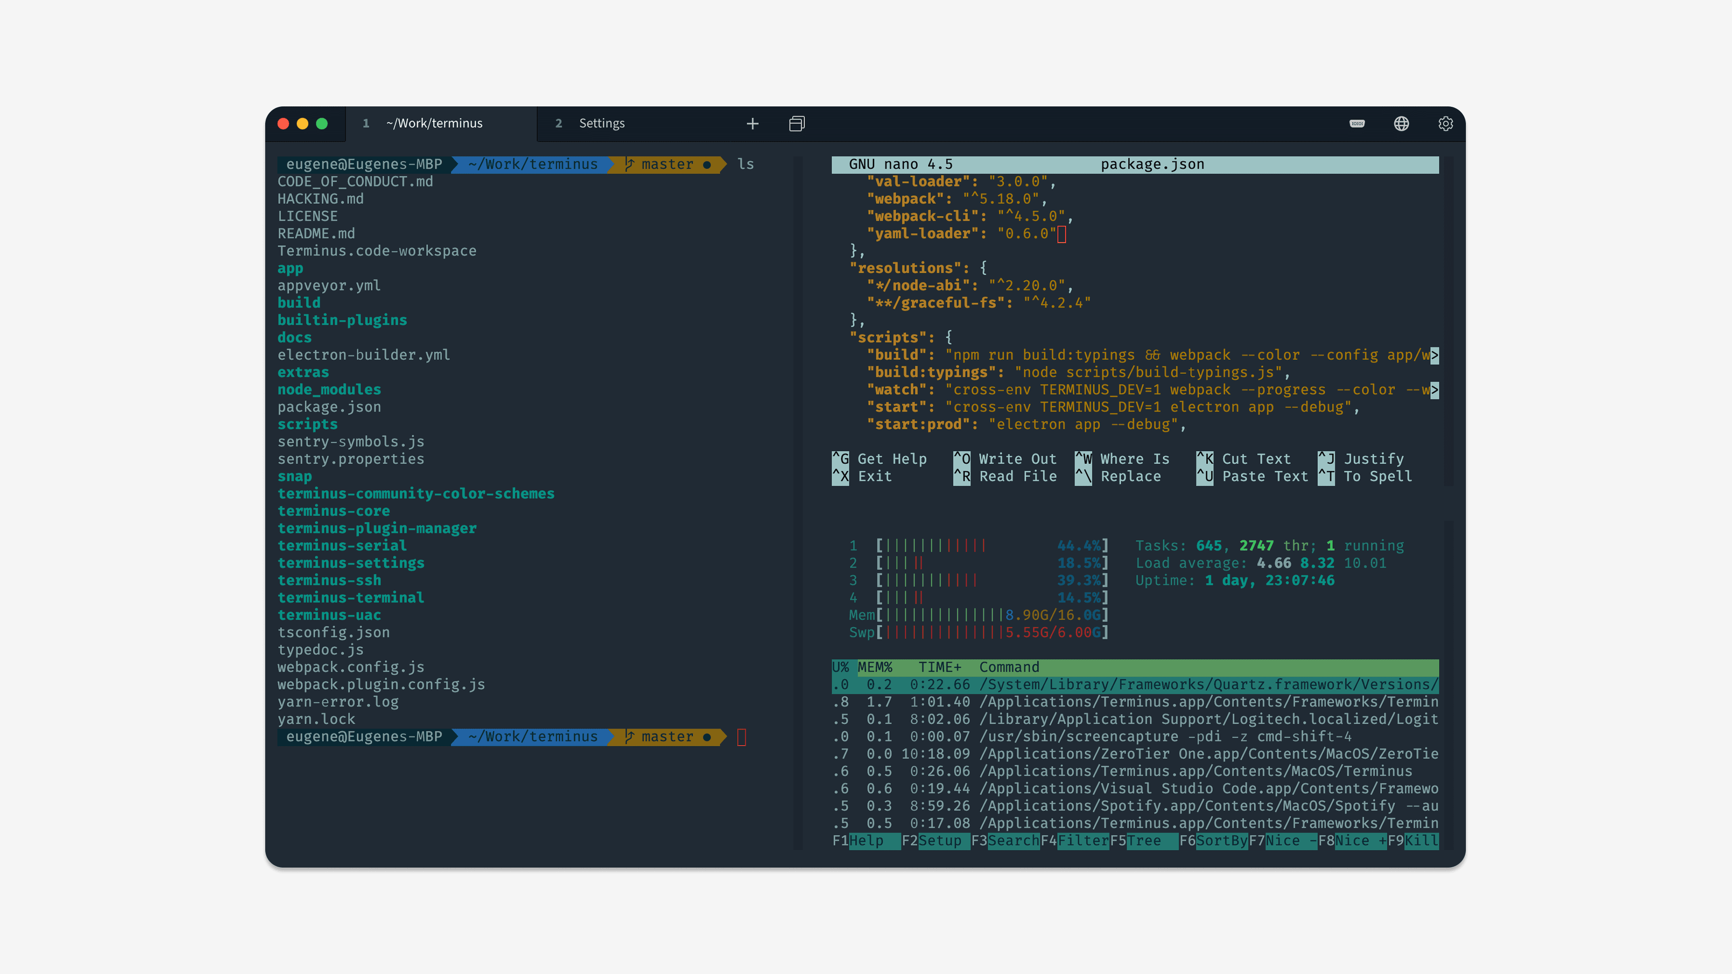
Task: Click the "start:prod" script line
Action: point(1027,425)
